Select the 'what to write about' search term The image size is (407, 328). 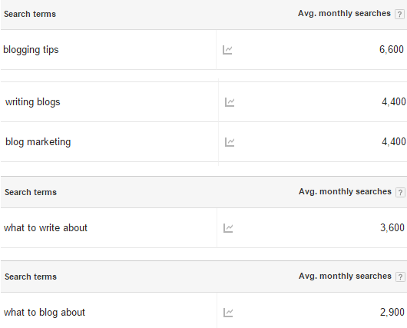[45, 228]
